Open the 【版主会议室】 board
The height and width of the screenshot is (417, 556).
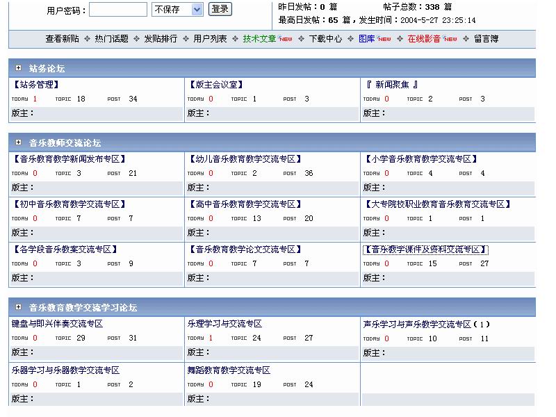click(x=215, y=84)
